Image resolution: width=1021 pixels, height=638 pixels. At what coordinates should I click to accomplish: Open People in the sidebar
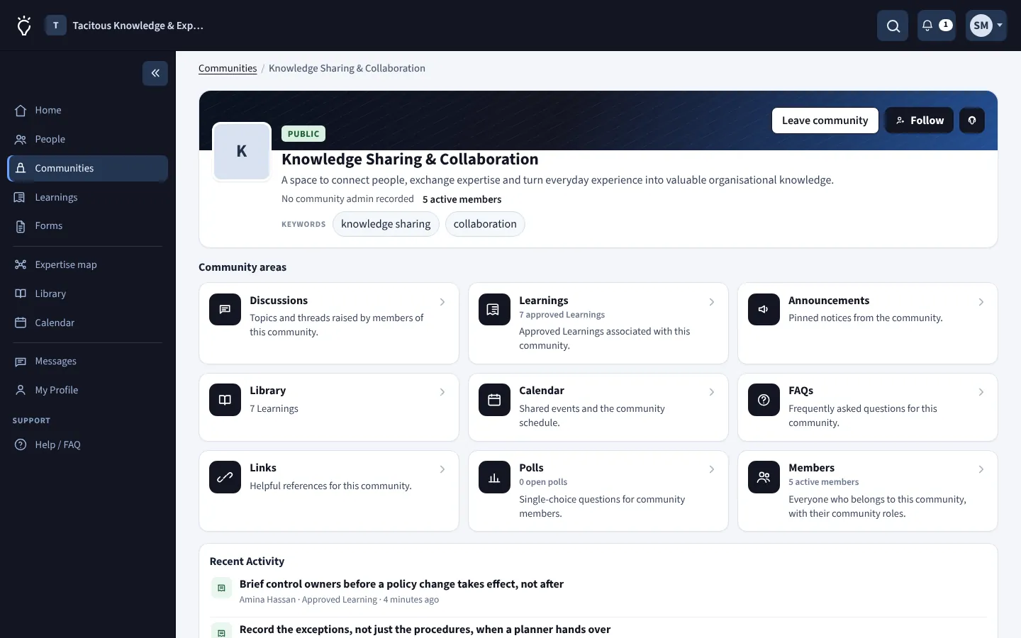pos(88,139)
